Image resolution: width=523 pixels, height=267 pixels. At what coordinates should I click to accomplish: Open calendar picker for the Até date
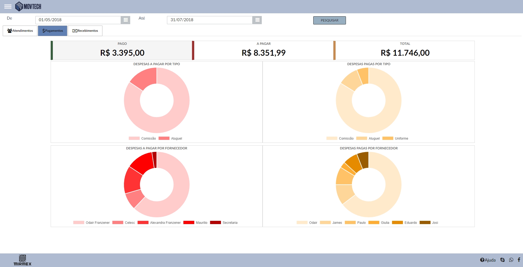click(257, 20)
